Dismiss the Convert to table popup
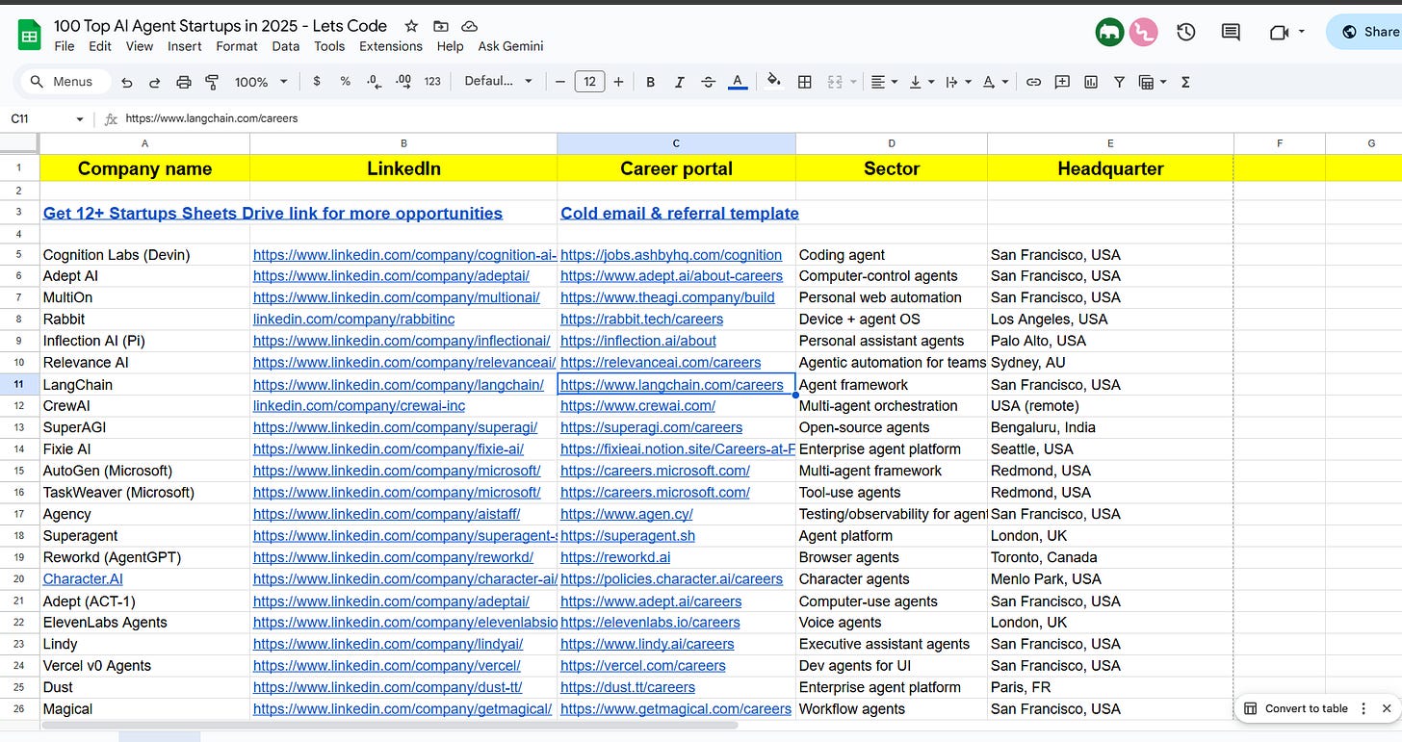This screenshot has width=1402, height=742. pos(1387,708)
